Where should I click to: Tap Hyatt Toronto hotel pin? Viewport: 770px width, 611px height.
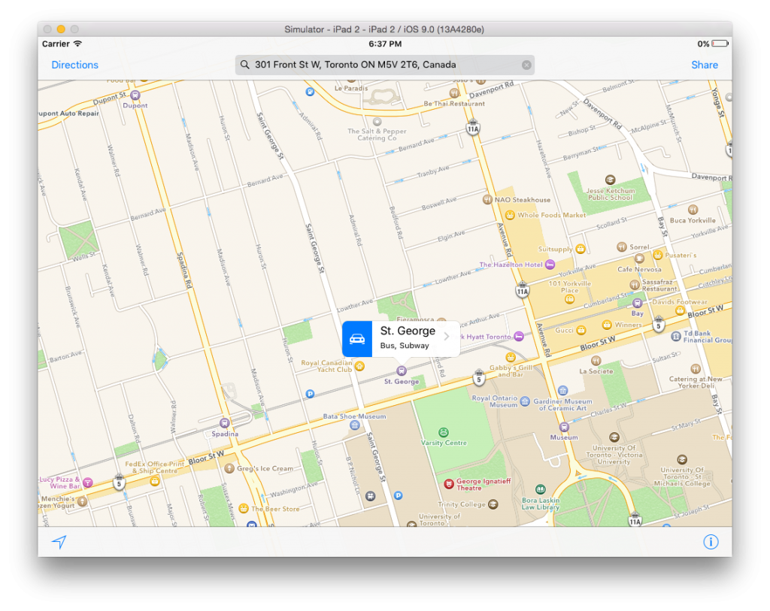coord(519,336)
